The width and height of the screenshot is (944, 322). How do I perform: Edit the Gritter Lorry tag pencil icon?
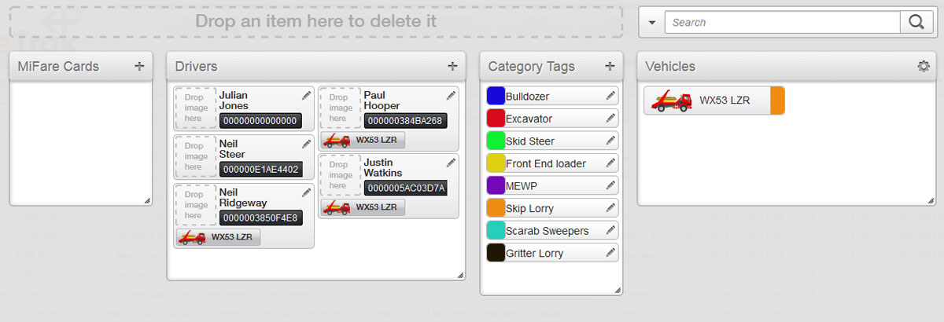(610, 253)
